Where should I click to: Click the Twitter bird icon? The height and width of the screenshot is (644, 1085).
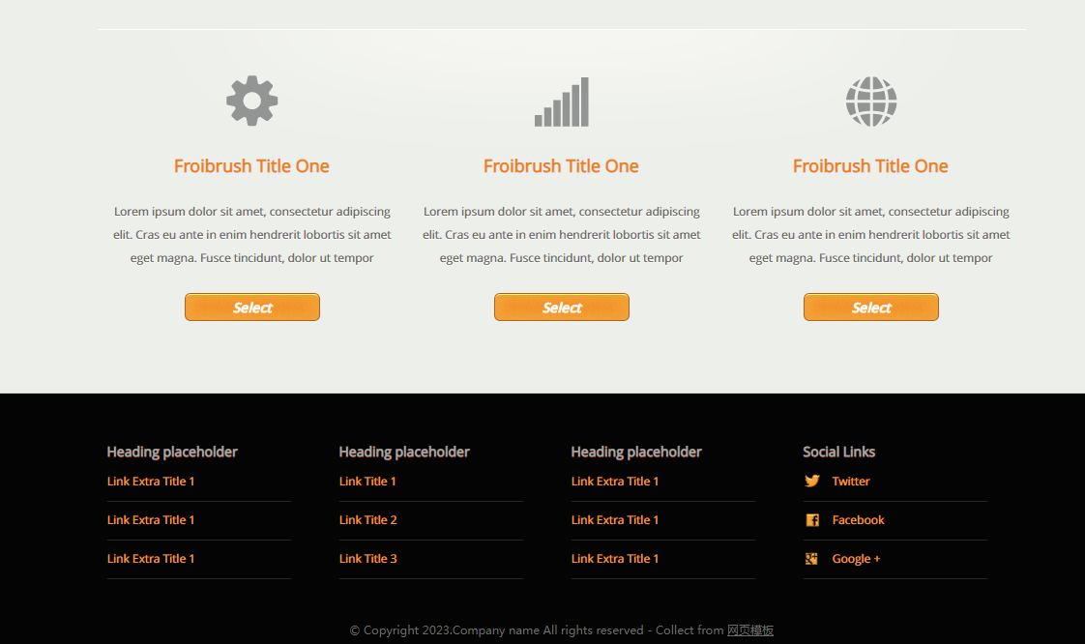click(x=812, y=482)
